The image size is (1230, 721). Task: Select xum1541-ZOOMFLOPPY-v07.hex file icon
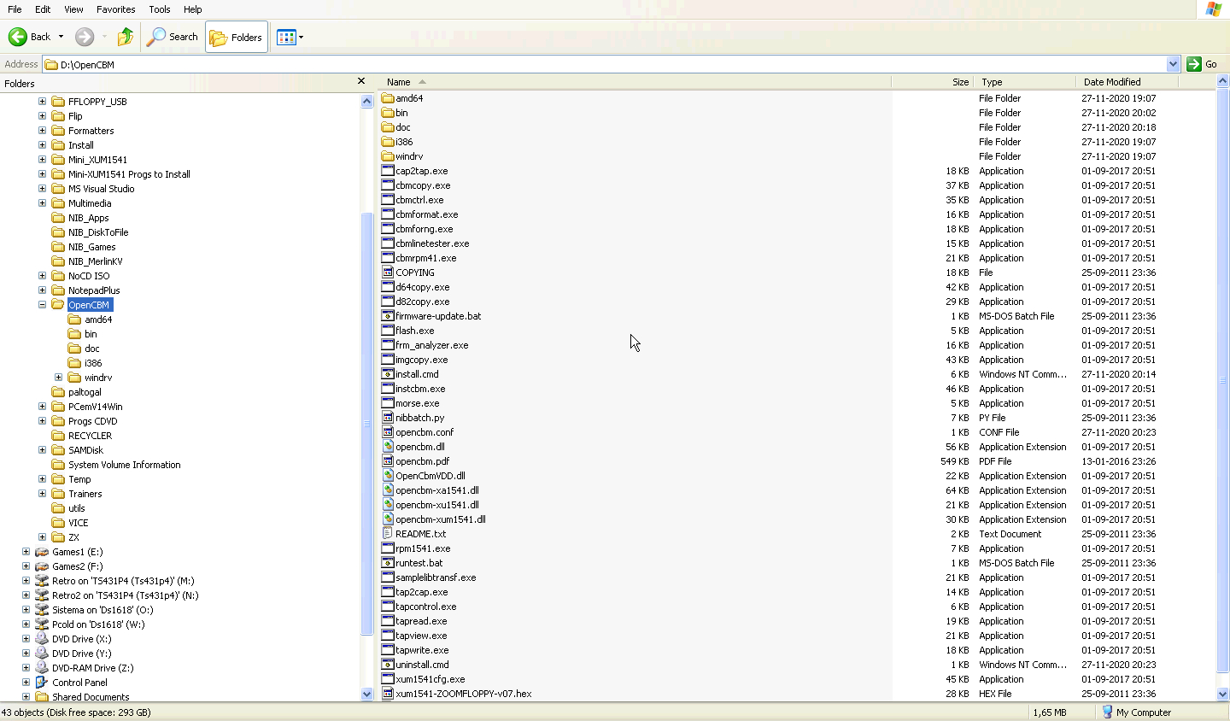click(388, 694)
